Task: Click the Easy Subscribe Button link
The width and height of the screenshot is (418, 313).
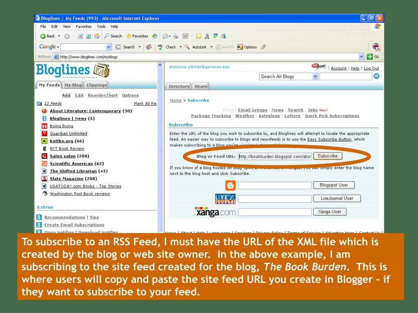Action: 329,139
